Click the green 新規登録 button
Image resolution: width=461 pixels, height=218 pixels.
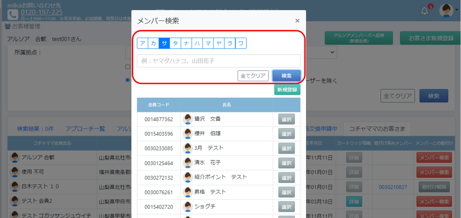click(287, 90)
